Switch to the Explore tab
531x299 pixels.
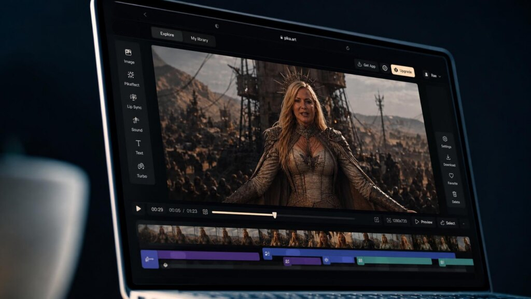pyautogui.click(x=167, y=34)
